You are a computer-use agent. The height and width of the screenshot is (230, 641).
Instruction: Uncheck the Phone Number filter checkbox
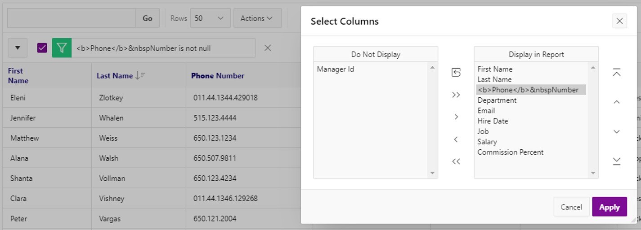coord(42,48)
